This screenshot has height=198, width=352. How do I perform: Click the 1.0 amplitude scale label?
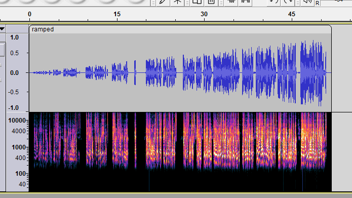14,37
